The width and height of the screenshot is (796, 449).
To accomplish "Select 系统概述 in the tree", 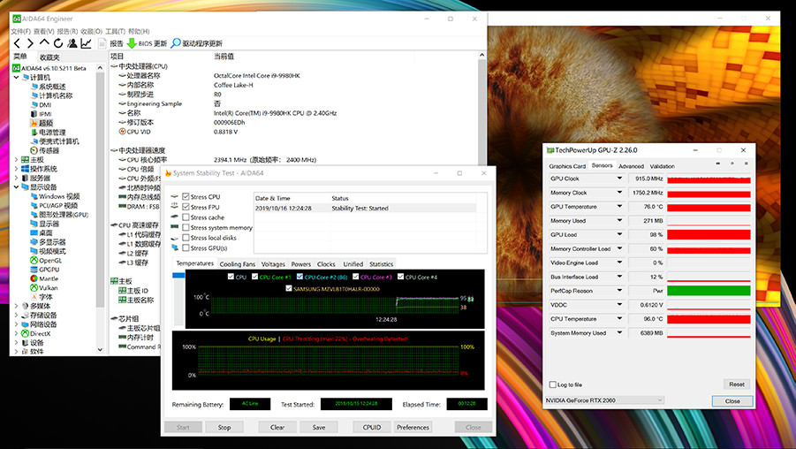I will coord(52,87).
